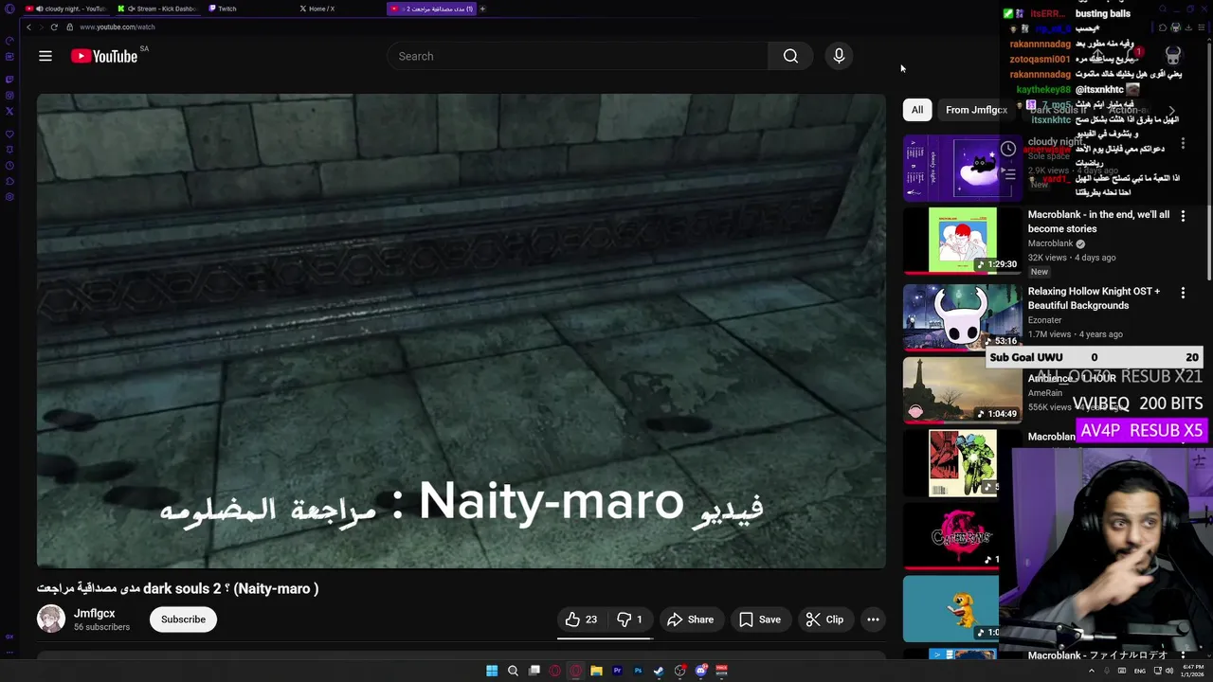Viewport: 1213px width, 682px height.
Task: Open a new browser tab
Action: point(482,9)
